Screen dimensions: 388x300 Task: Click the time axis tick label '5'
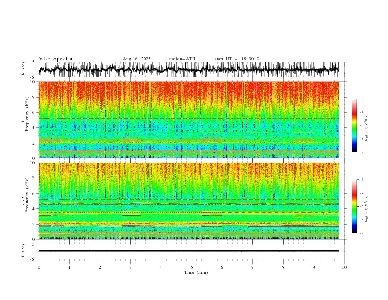(x=192, y=267)
